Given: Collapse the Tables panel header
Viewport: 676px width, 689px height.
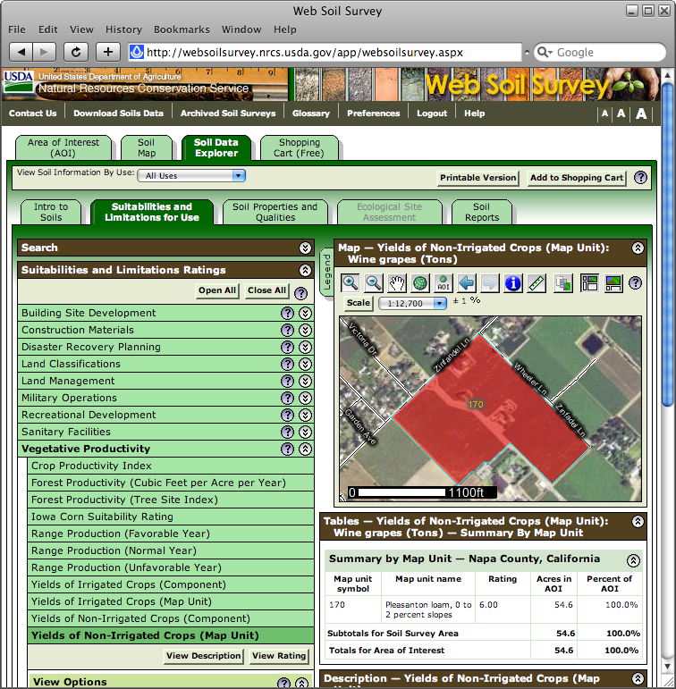Looking at the screenshot, I should [638, 521].
